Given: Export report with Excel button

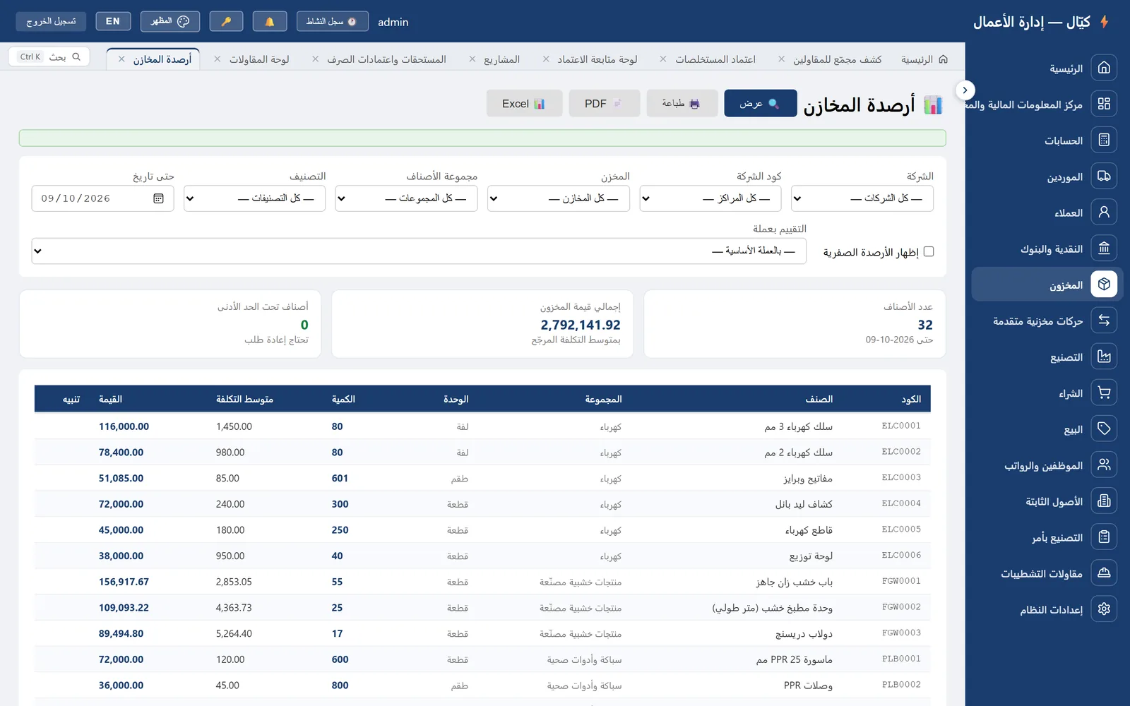Looking at the screenshot, I should click(524, 103).
